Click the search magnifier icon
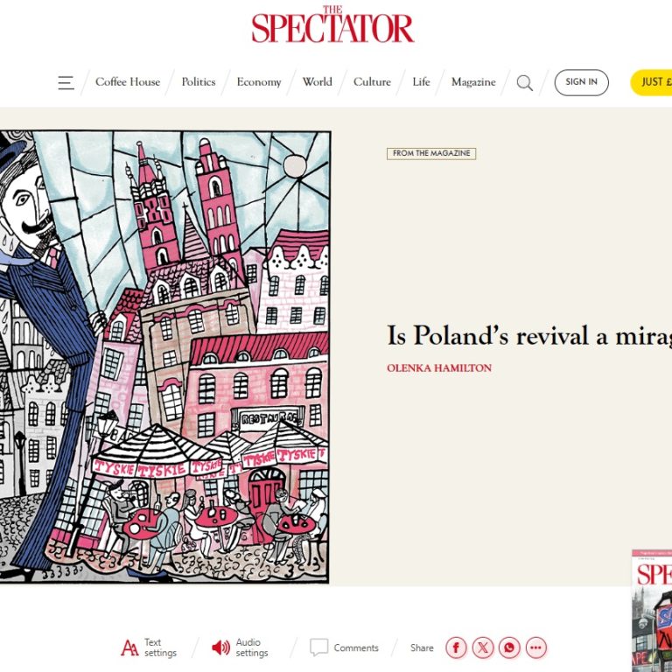The image size is (672, 672). [x=525, y=83]
